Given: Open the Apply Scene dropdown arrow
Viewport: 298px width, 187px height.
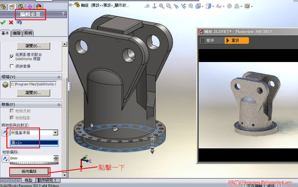Looking at the screenshot, I should tap(242, 6).
